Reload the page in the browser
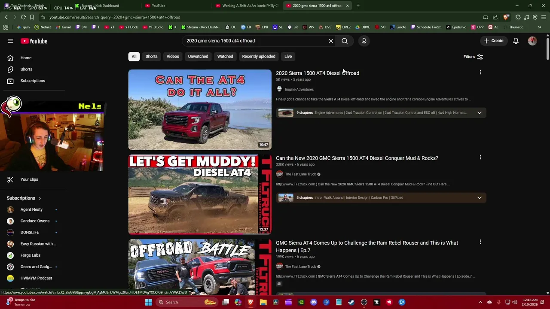 tap(23, 17)
